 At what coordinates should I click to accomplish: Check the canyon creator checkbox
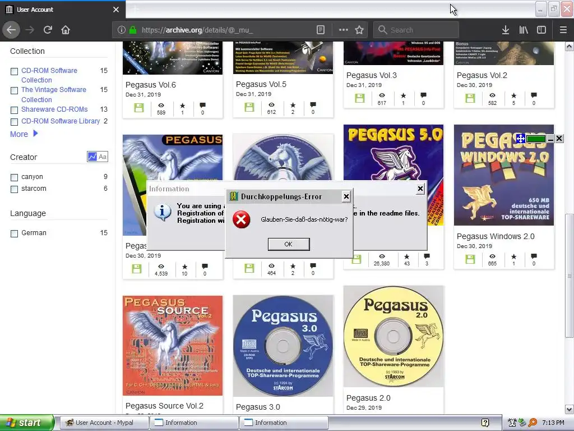(14, 177)
